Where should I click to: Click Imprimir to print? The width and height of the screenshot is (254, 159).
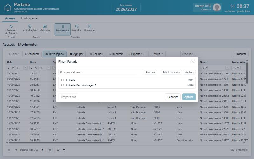coord(116,54)
